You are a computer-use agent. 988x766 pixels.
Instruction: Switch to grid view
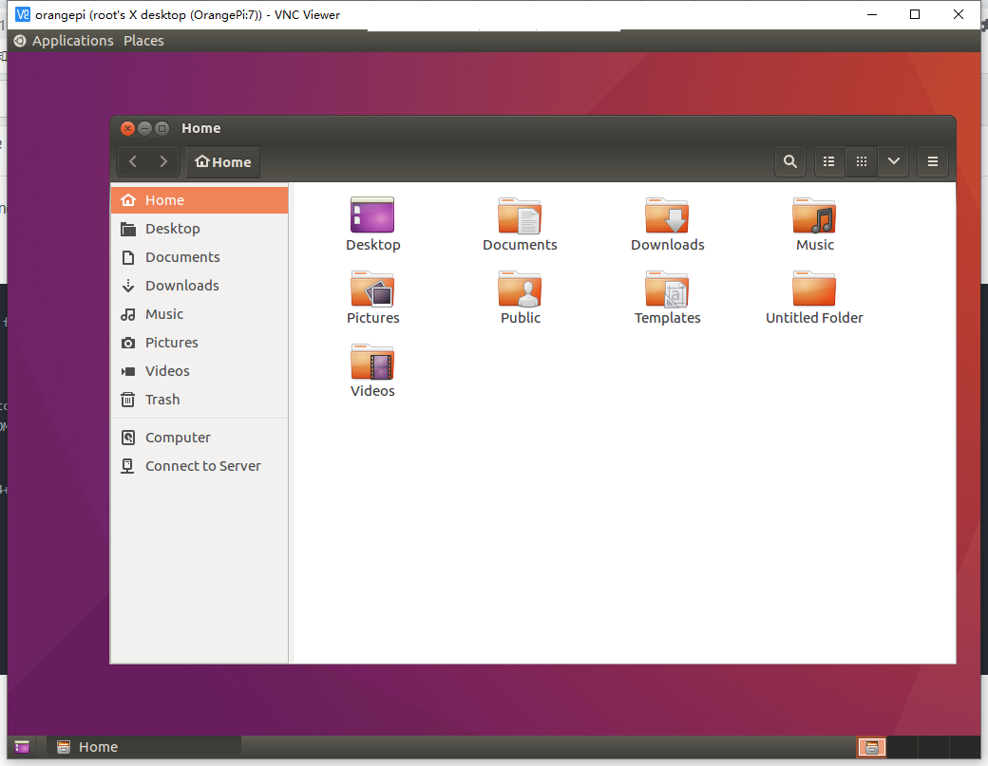coord(861,161)
